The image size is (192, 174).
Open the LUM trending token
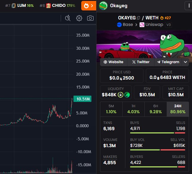(x=20, y=6)
